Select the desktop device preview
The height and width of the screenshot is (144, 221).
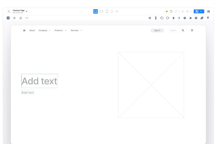click(95, 11)
